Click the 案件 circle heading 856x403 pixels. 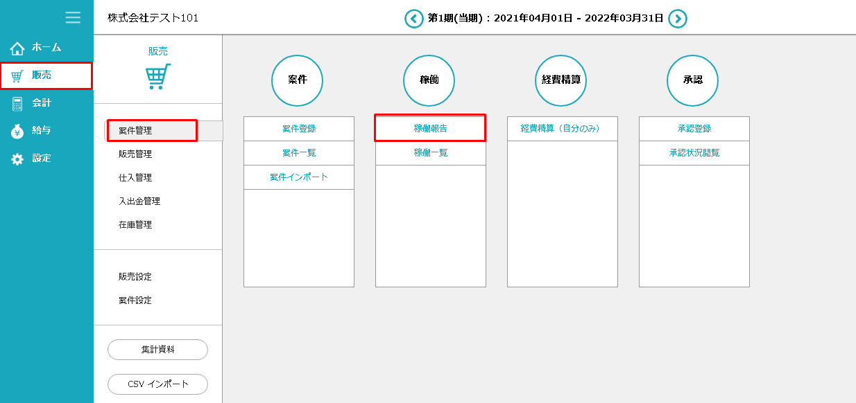(298, 80)
